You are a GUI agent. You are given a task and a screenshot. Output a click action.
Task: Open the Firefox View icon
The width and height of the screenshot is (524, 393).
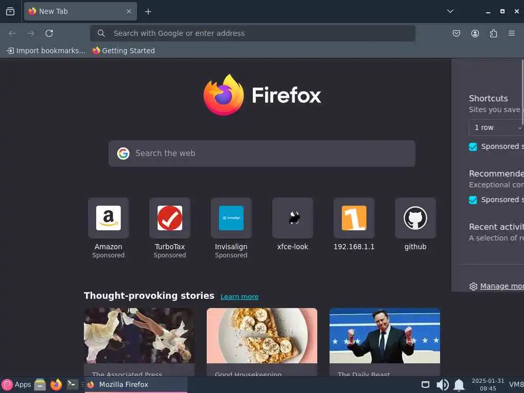(x=10, y=11)
